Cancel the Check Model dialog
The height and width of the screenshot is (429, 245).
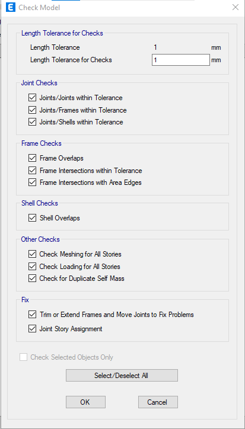(158, 402)
